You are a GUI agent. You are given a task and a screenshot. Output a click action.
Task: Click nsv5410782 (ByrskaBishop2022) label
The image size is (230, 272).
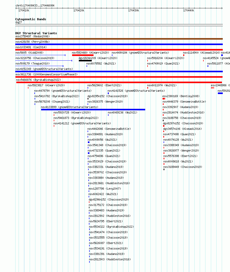[57, 96]
